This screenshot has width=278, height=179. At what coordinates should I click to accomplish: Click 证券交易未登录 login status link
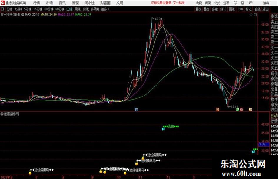click(161, 3)
